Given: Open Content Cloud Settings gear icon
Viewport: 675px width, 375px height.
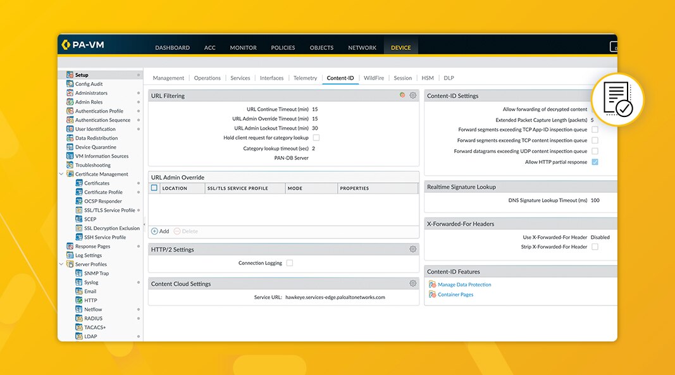Looking at the screenshot, I should 413,284.
